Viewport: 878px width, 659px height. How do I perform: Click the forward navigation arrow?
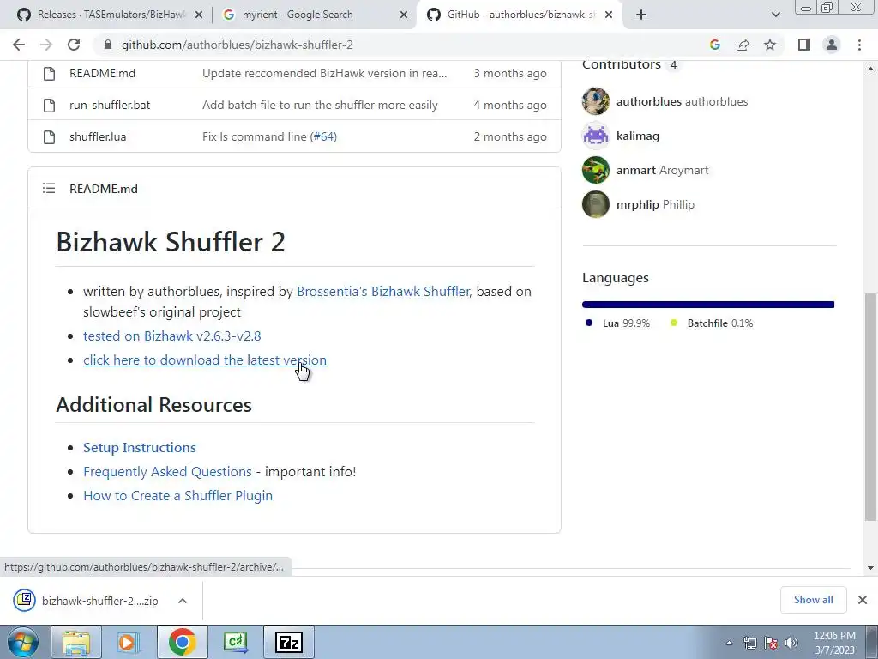pos(46,45)
